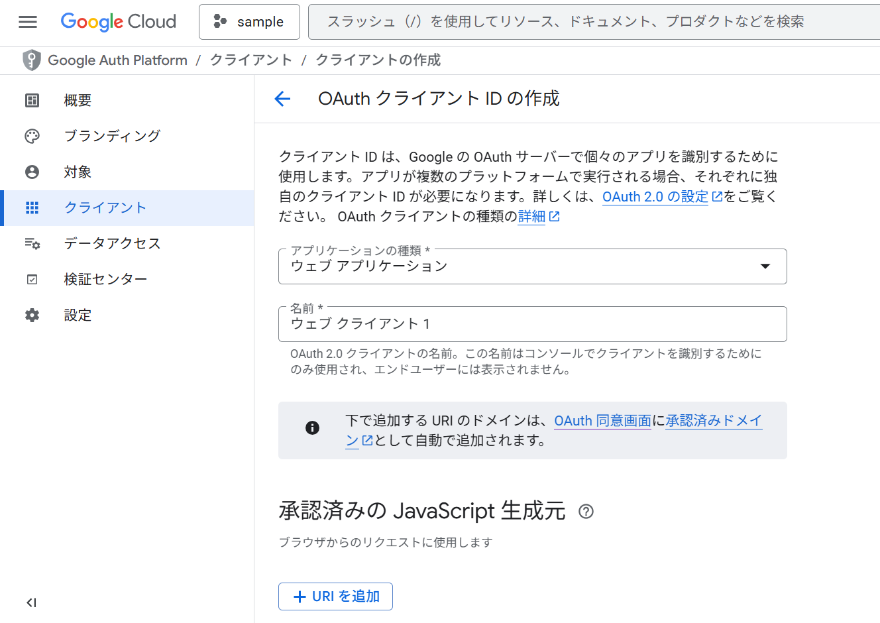Click the blue back arrow next to title
The width and height of the screenshot is (880, 623).
282,98
